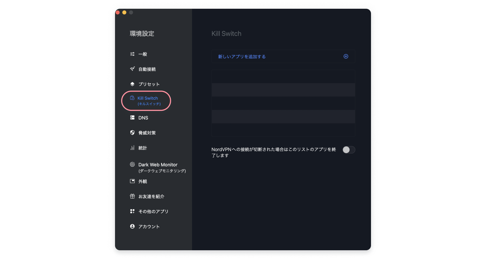
Task: Go to the DNS settings
Action: (143, 118)
